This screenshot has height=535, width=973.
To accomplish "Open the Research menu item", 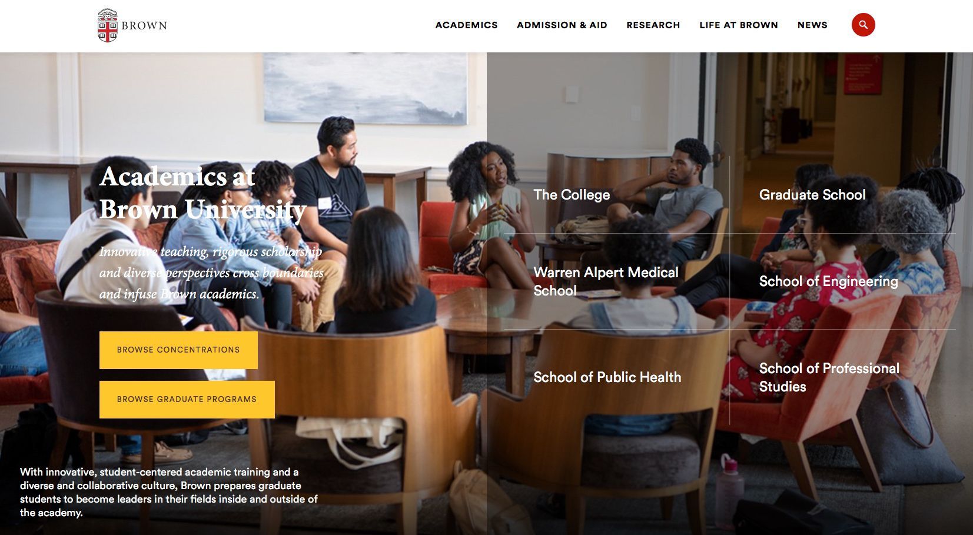I will [653, 25].
